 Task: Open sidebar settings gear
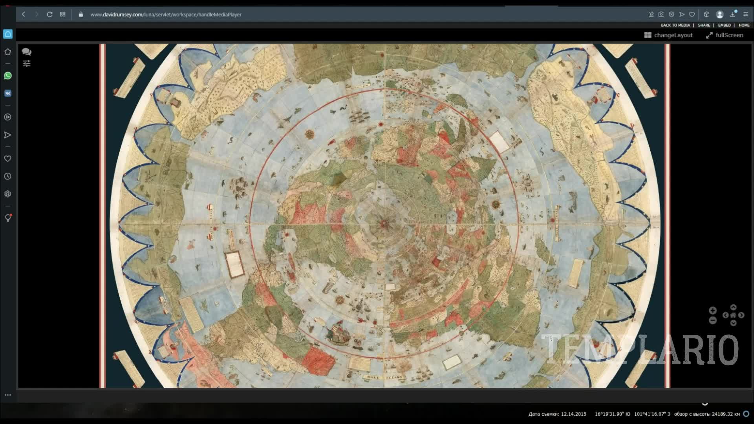pos(8,194)
